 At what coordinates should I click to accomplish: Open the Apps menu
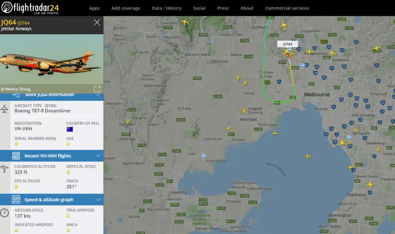(x=94, y=8)
